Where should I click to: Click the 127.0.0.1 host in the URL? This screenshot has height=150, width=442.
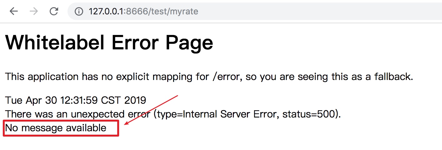[106, 12]
